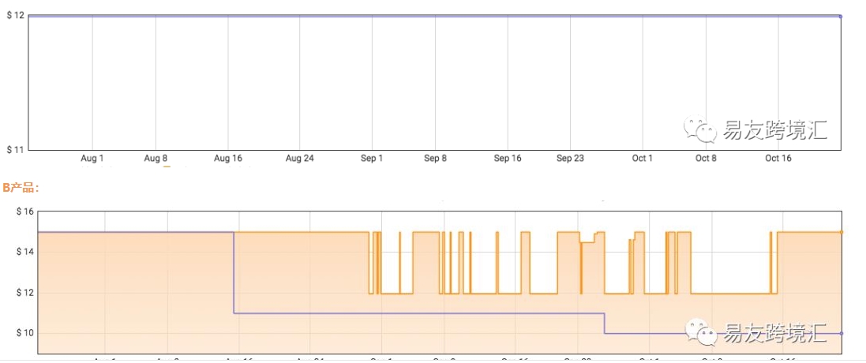
Task: Click purple line's step down from $11 to $10
Action: coord(605,323)
